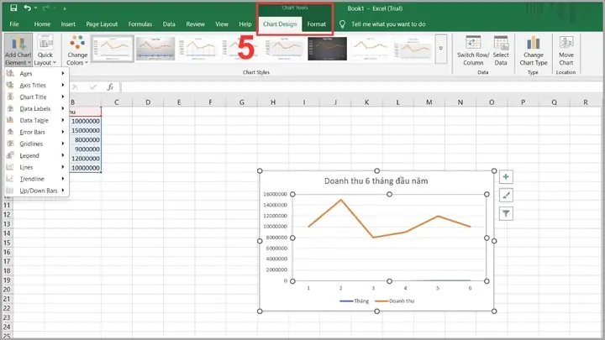Open the View tab
The height and width of the screenshot is (340, 605).
tap(222, 24)
